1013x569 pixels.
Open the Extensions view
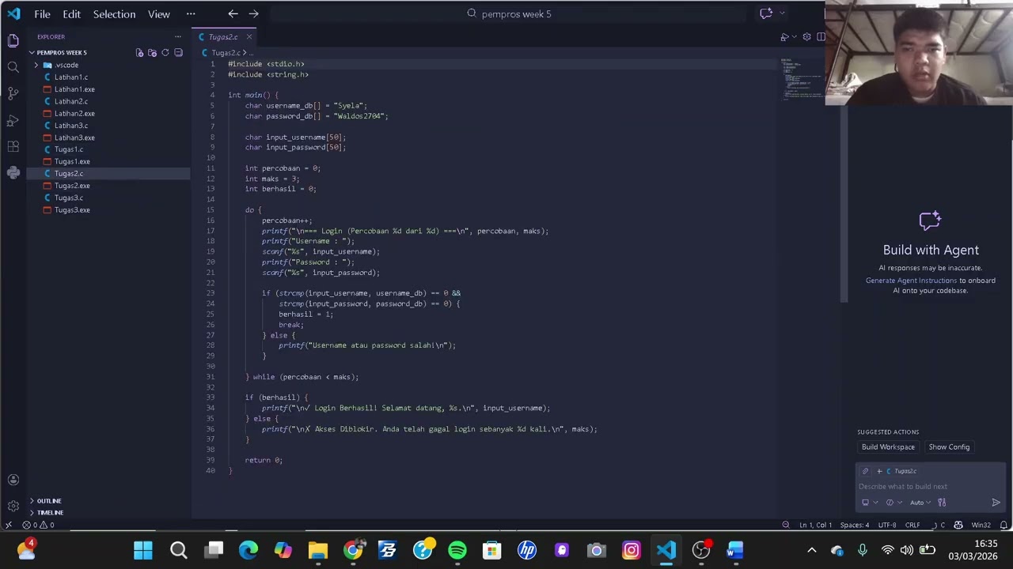point(13,146)
